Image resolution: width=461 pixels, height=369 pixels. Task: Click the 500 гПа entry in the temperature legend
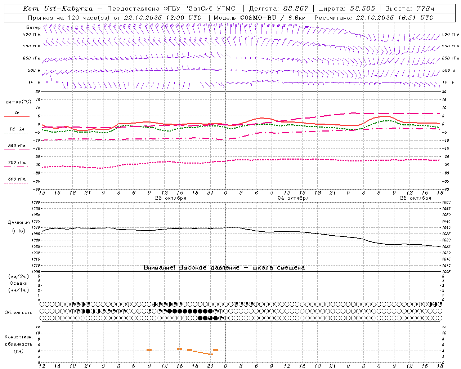[17, 179]
